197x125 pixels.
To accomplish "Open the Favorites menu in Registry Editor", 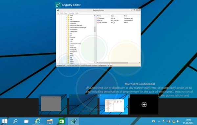I will click(x=71, y=13).
